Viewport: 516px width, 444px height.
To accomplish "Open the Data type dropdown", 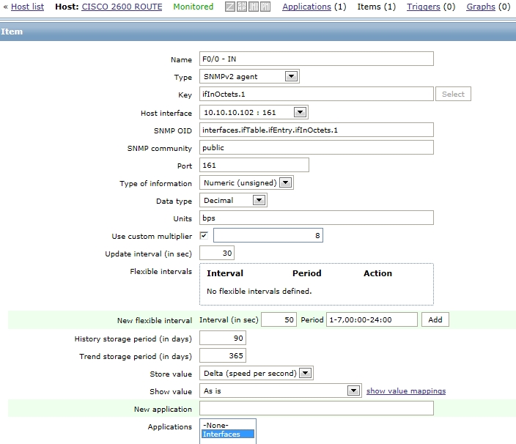I will click(x=233, y=200).
